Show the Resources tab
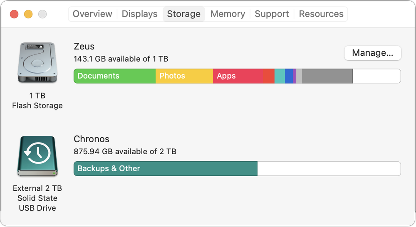This screenshot has height=227, width=416. tap(321, 14)
